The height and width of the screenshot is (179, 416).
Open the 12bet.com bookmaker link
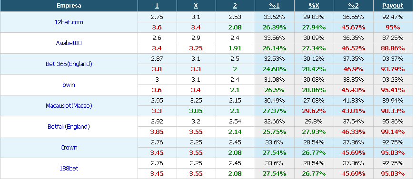69,22
